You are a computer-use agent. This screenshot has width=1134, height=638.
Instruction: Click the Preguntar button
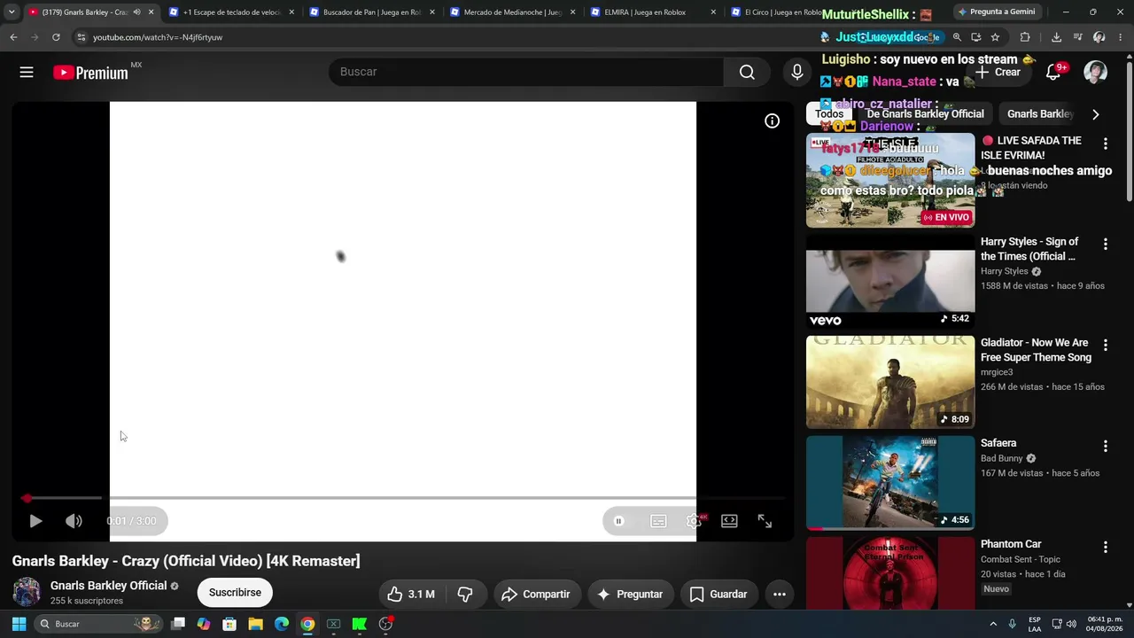(x=630, y=594)
